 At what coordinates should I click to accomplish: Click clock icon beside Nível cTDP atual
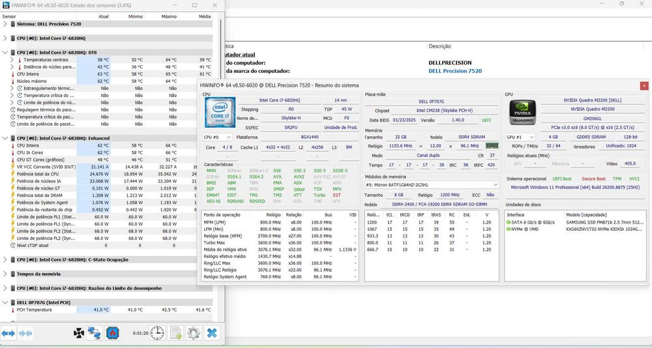pos(13,245)
